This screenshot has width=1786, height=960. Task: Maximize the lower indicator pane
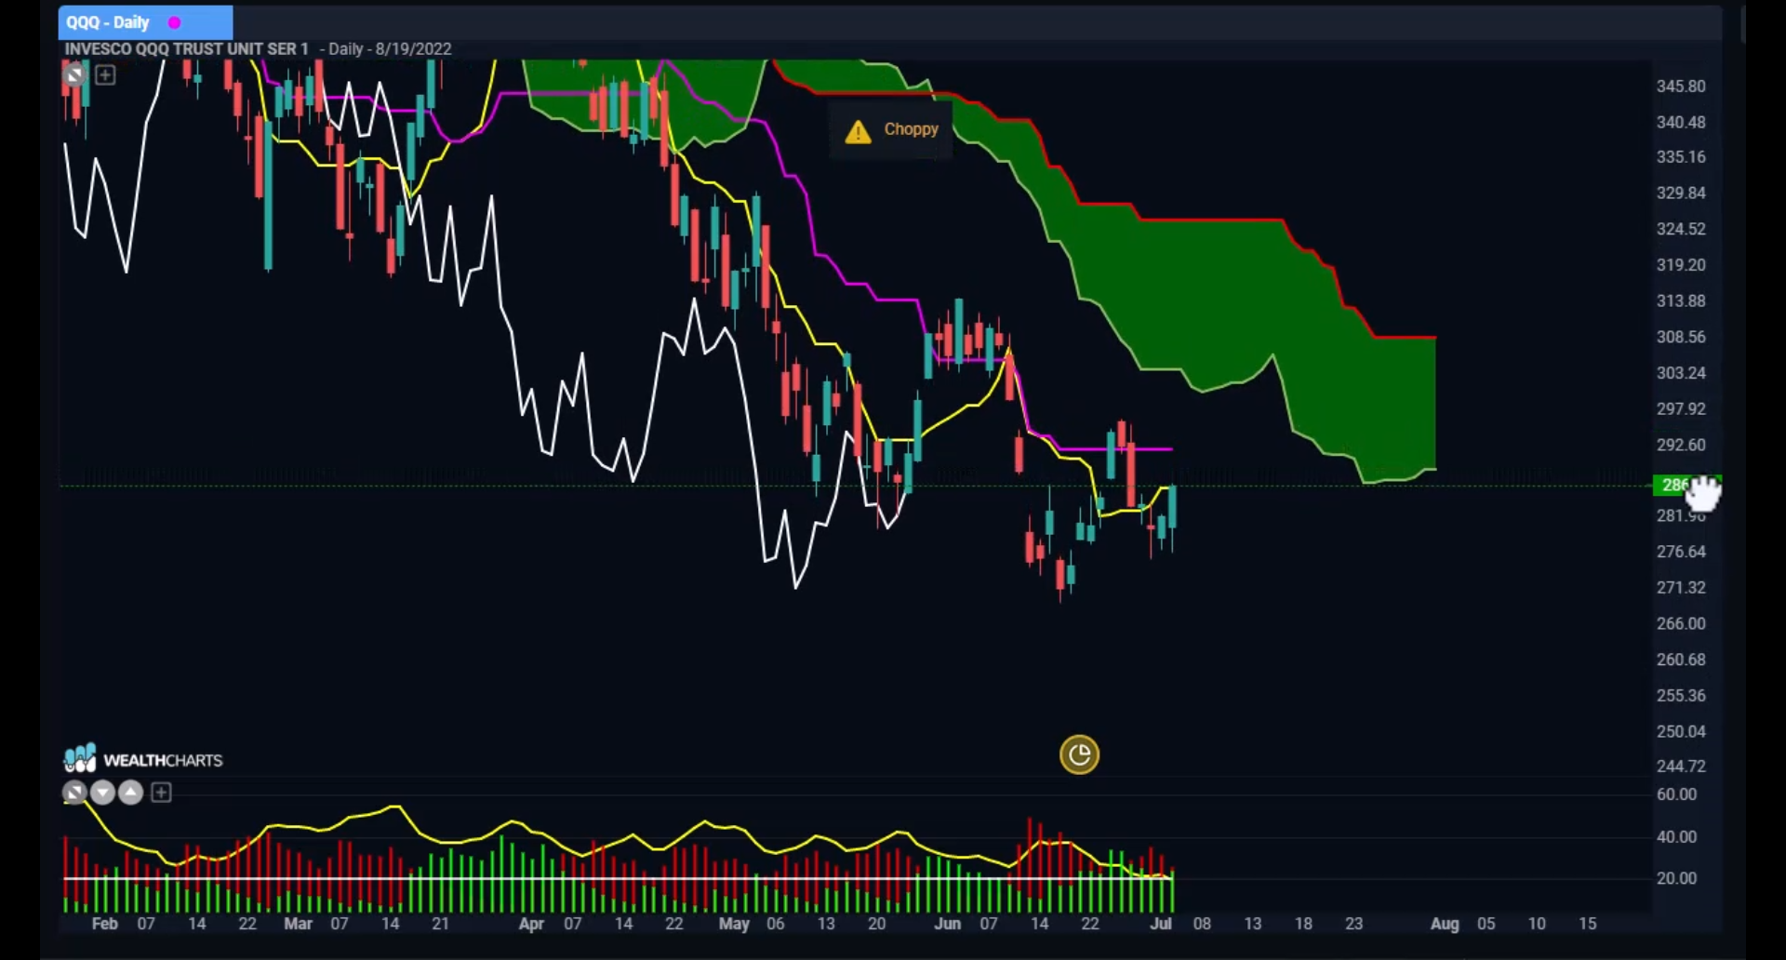[74, 793]
